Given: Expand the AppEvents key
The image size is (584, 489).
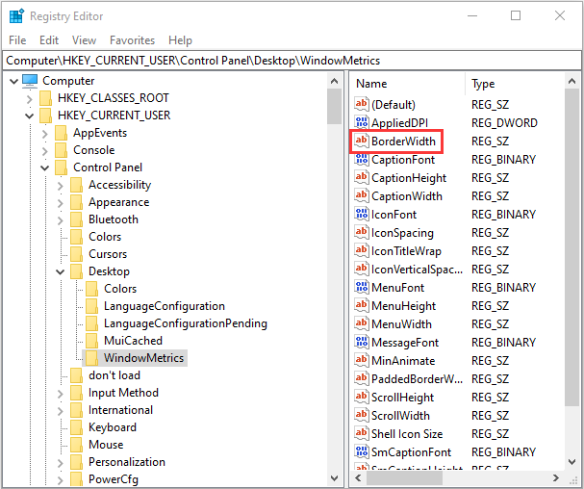Looking at the screenshot, I should pos(44,134).
